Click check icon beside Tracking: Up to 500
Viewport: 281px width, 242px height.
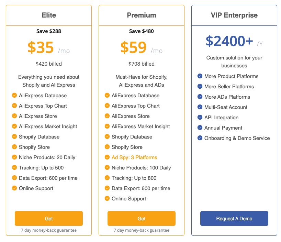(14, 168)
